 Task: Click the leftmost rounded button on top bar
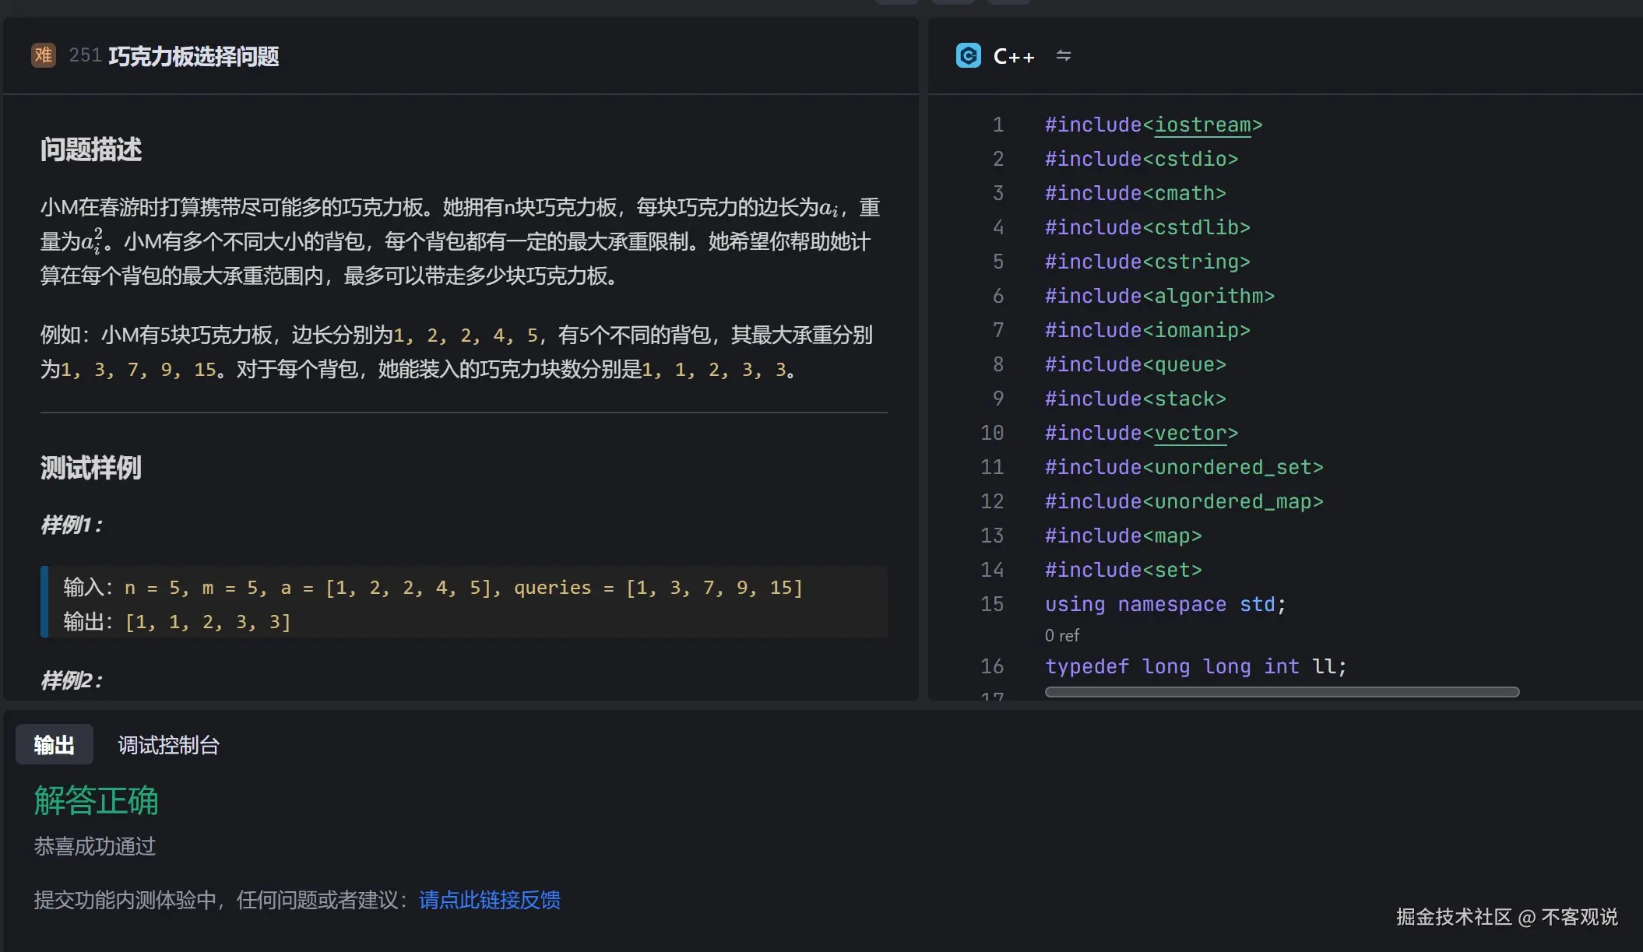point(897,2)
